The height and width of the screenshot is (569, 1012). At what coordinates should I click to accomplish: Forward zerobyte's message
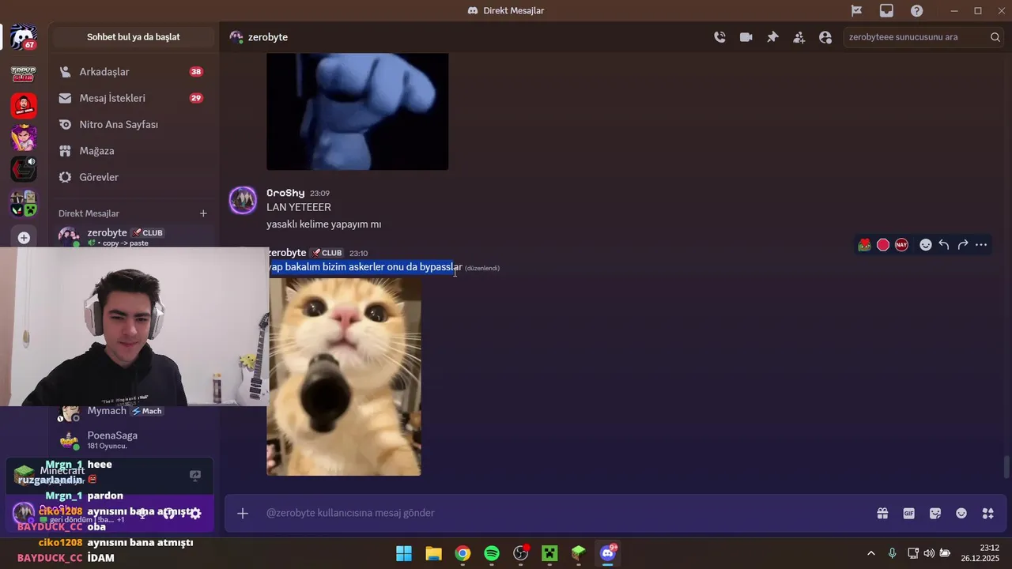tap(963, 245)
